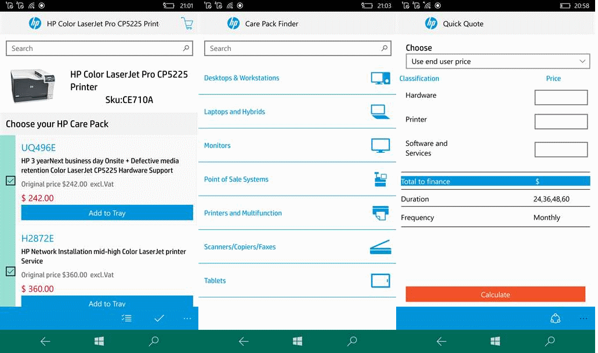Select the Scanners/Copiers/Faxes icon

(380, 247)
